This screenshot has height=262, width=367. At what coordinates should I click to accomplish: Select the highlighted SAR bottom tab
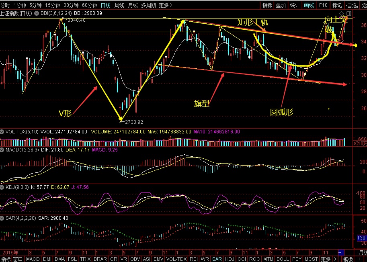click(217, 259)
